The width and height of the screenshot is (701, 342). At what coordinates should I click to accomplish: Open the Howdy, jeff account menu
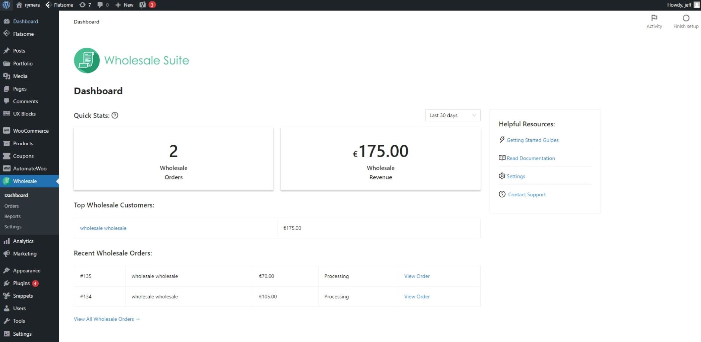[683, 5]
